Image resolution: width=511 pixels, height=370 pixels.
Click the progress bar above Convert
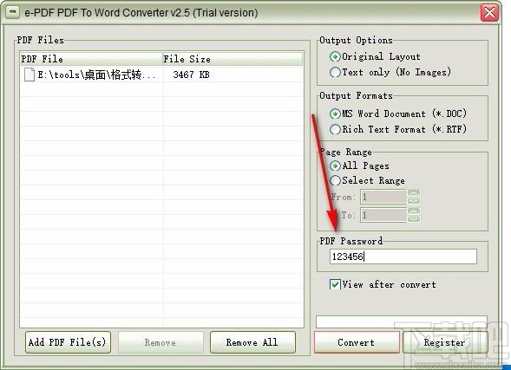402,321
